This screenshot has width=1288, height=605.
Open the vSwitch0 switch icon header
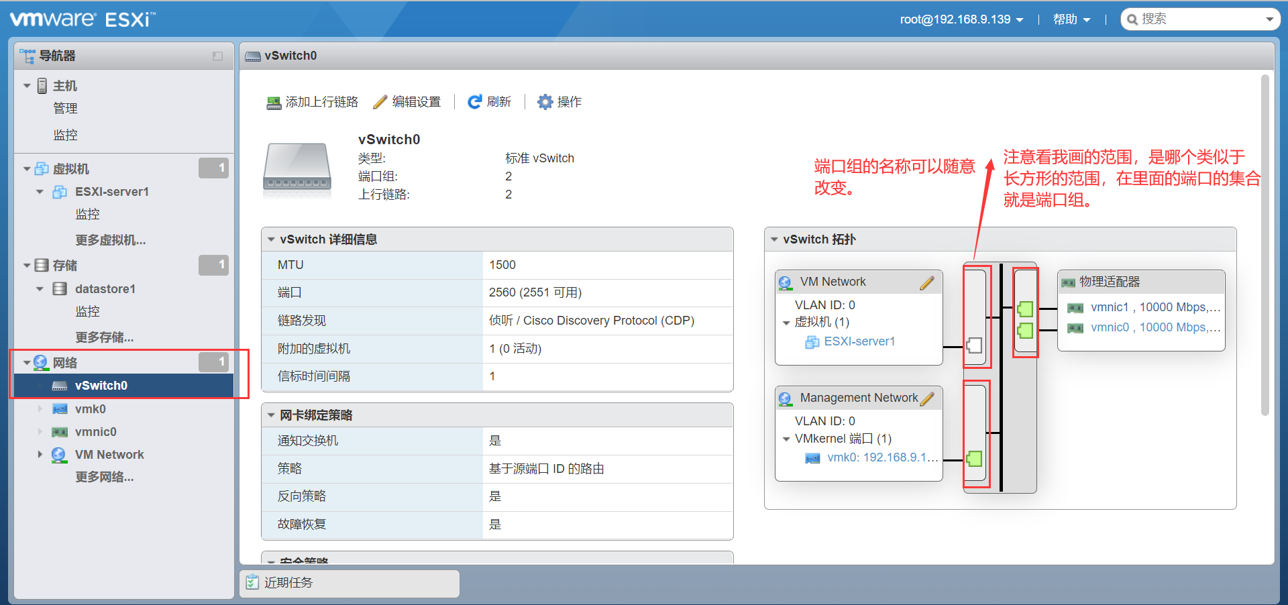(253, 56)
